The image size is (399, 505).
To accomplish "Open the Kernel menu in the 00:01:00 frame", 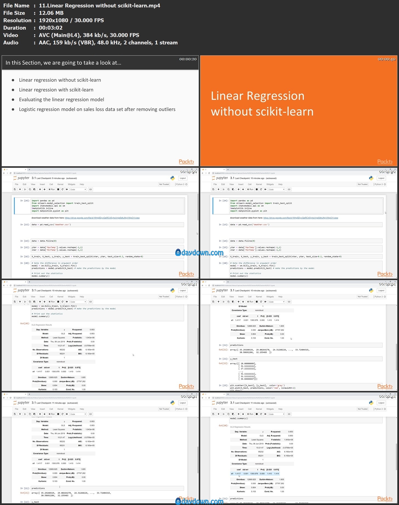I will point(60,184).
